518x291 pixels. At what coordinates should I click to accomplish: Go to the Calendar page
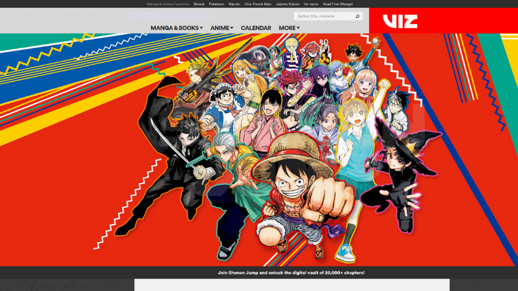[256, 28]
